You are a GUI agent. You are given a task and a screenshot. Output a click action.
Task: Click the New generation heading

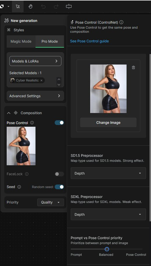pyautogui.click(x=24, y=21)
